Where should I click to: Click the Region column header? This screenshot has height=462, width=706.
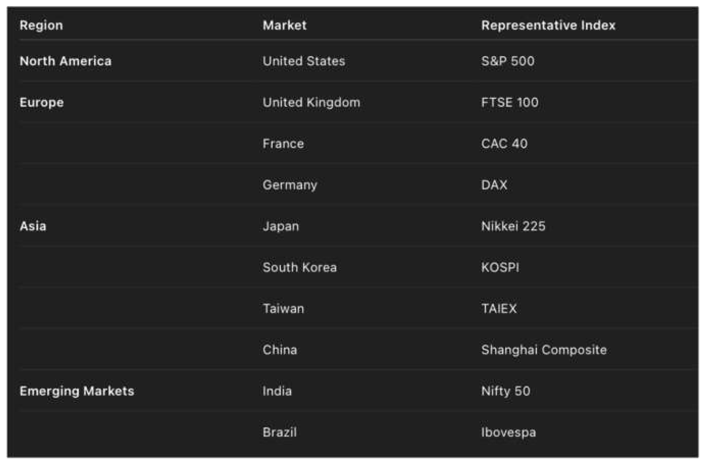point(41,26)
